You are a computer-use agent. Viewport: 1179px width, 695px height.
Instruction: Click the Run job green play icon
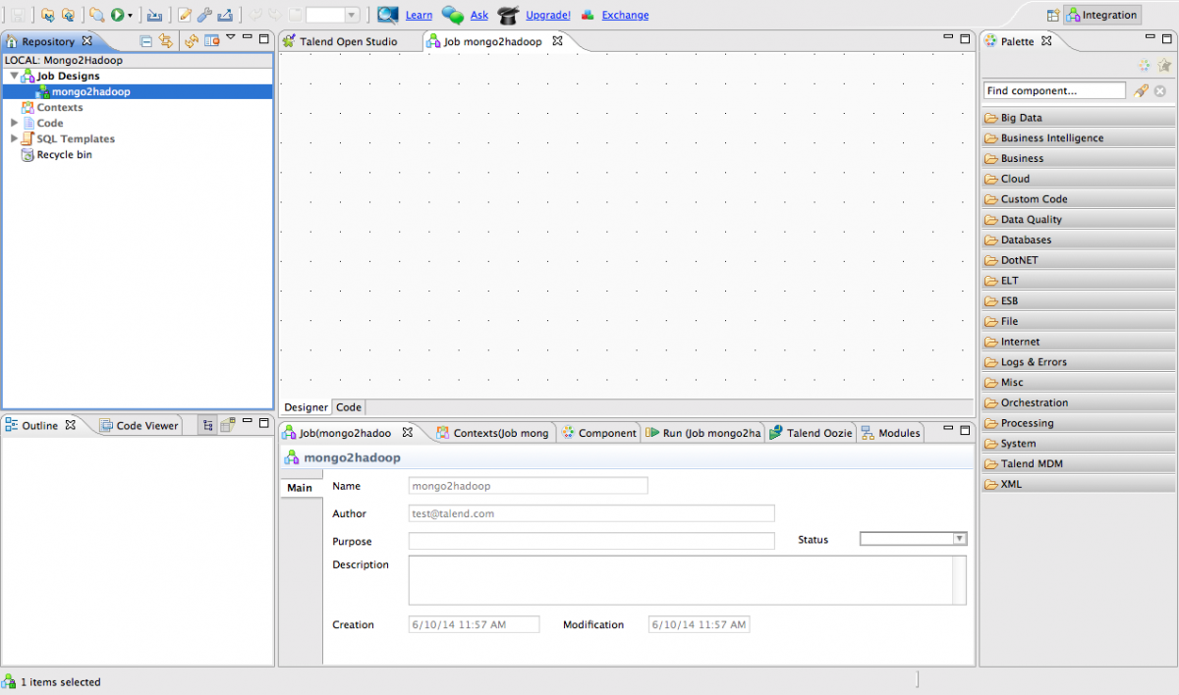click(x=117, y=15)
